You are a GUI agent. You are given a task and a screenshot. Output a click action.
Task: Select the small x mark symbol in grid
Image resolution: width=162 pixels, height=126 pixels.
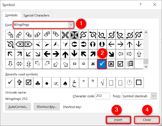(93, 64)
